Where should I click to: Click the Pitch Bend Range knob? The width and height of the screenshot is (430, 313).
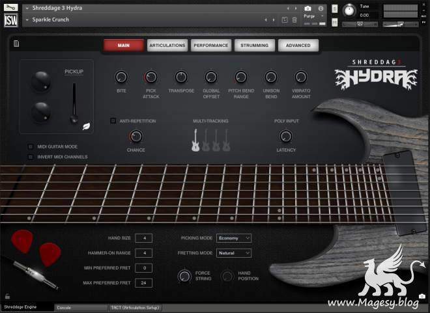click(241, 77)
